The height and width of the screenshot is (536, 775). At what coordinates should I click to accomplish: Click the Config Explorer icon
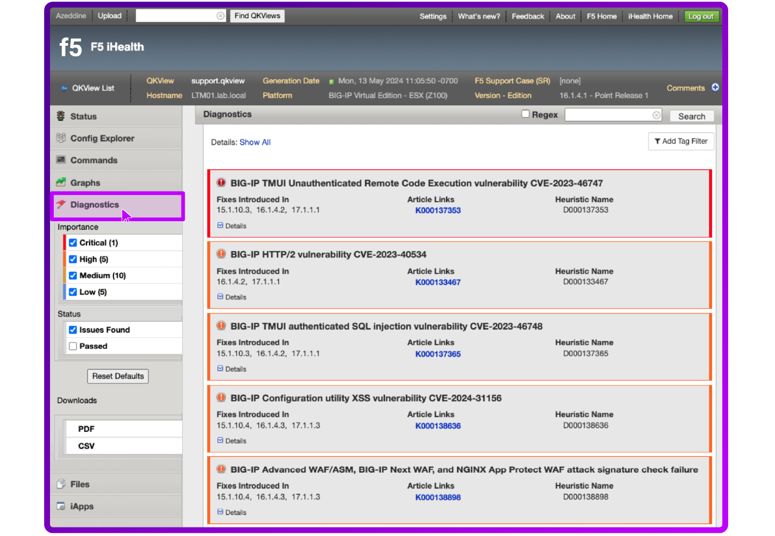click(61, 138)
